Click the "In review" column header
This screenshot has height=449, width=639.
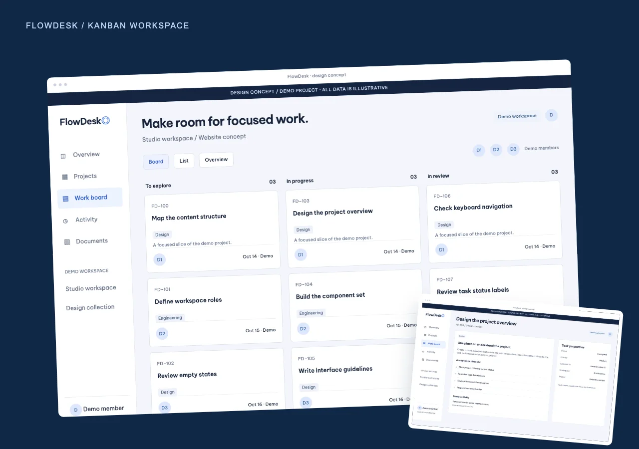[438, 176]
